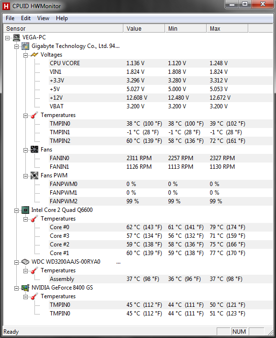Collapse the hard drive Temperatures group
276x338 pixels.
point(26,271)
